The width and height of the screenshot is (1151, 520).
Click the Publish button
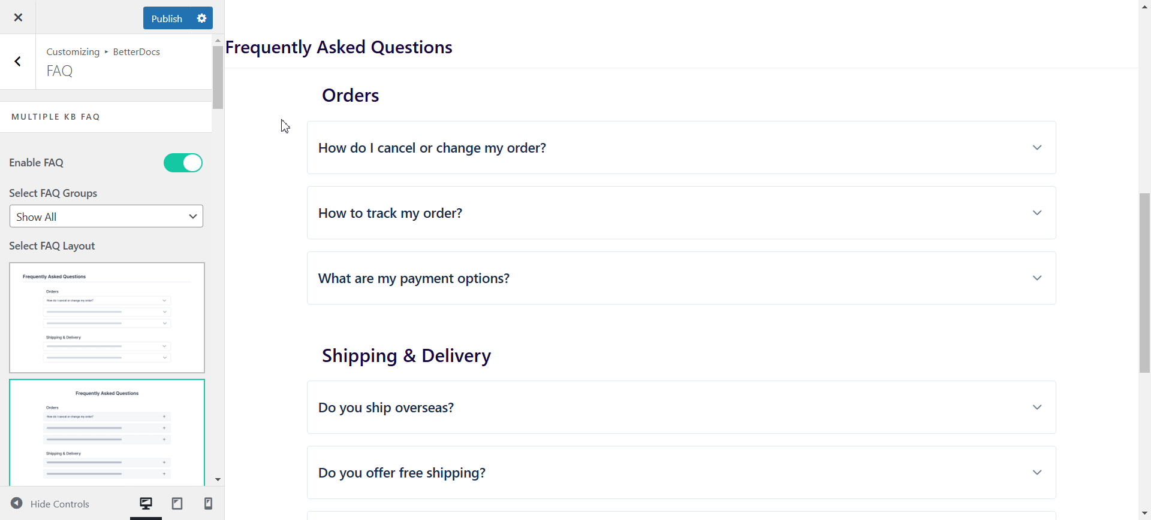point(167,18)
